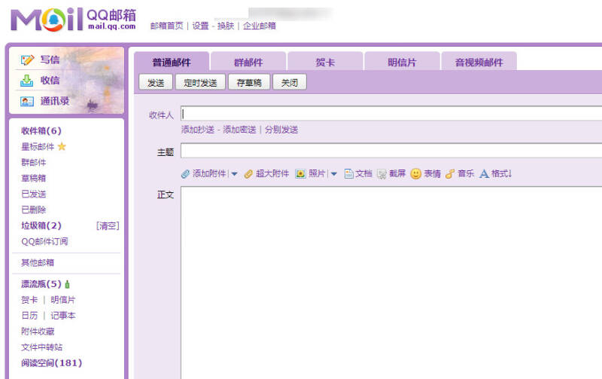This screenshot has height=379, width=602.
Task: Open 其他邮箱 in the sidebar
Action: click(38, 262)
